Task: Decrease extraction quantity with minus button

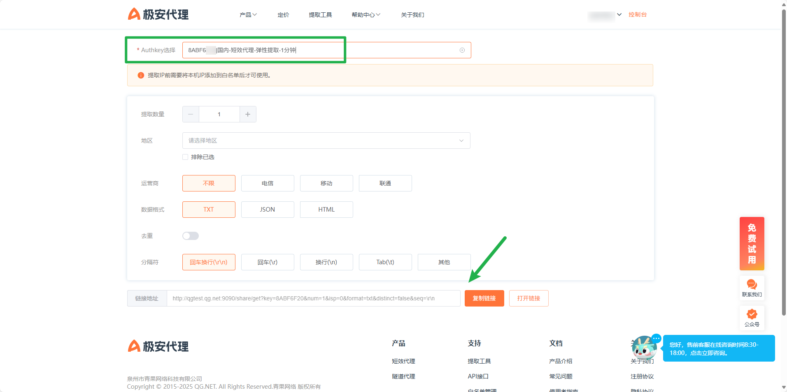Action: (x=191, y=114)
